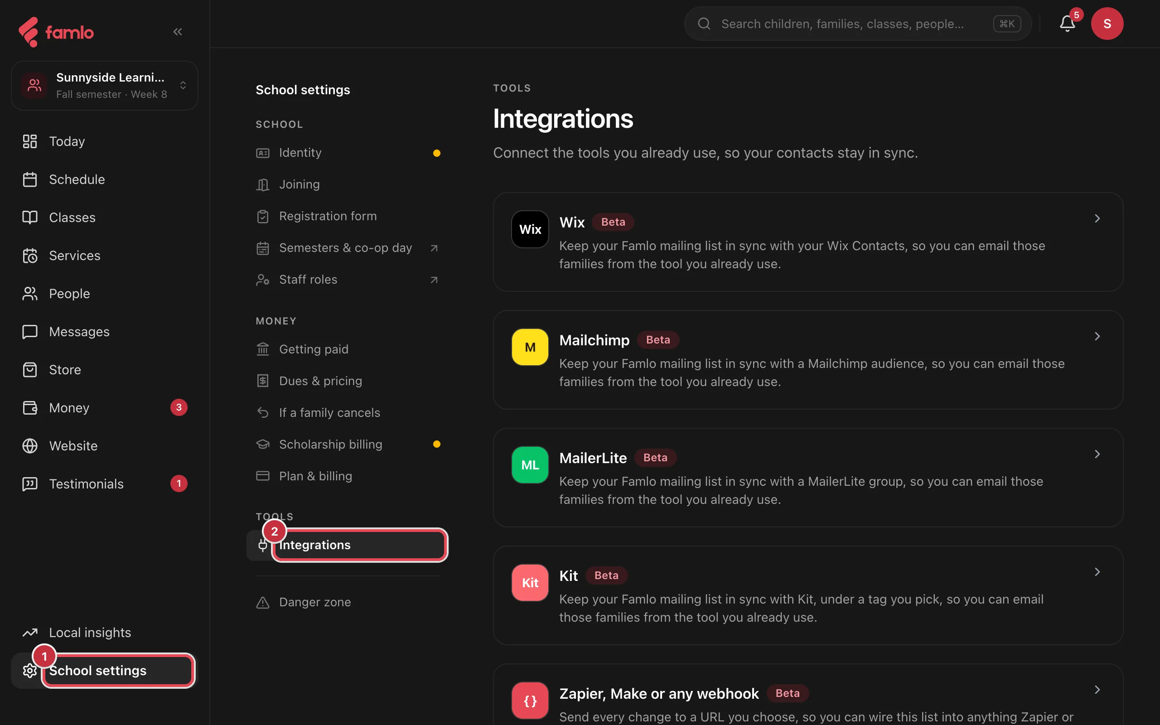Viewport: 1160px width, 725px height.
Task: Collapse the sidebar with the double chevron
Action: click(177, 32)
